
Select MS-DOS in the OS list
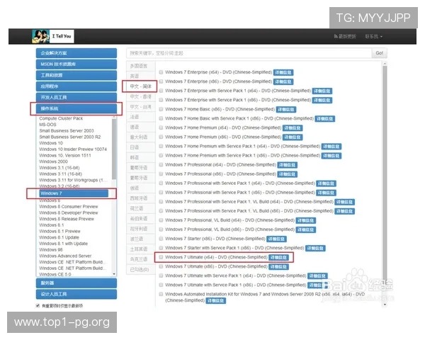click(47, 125)
